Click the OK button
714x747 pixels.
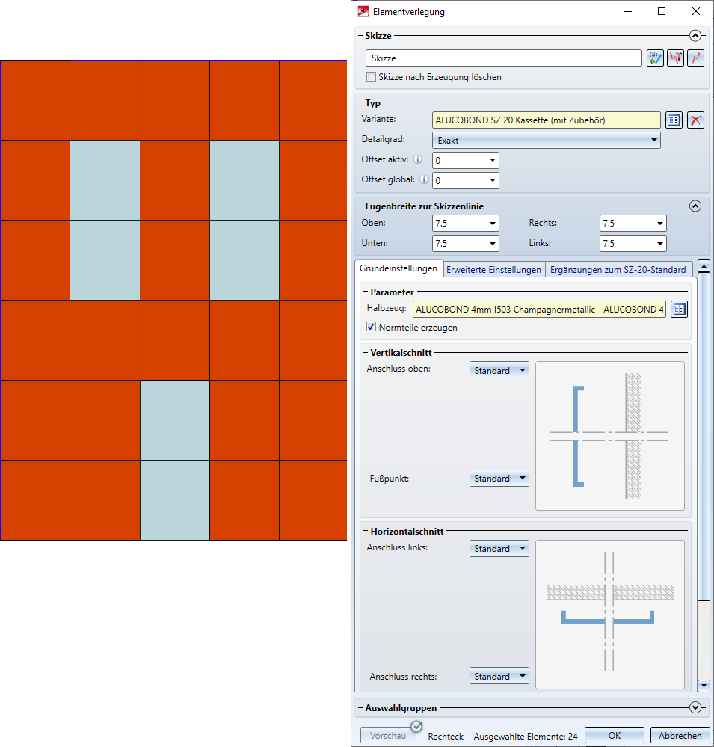pos(614,736)
